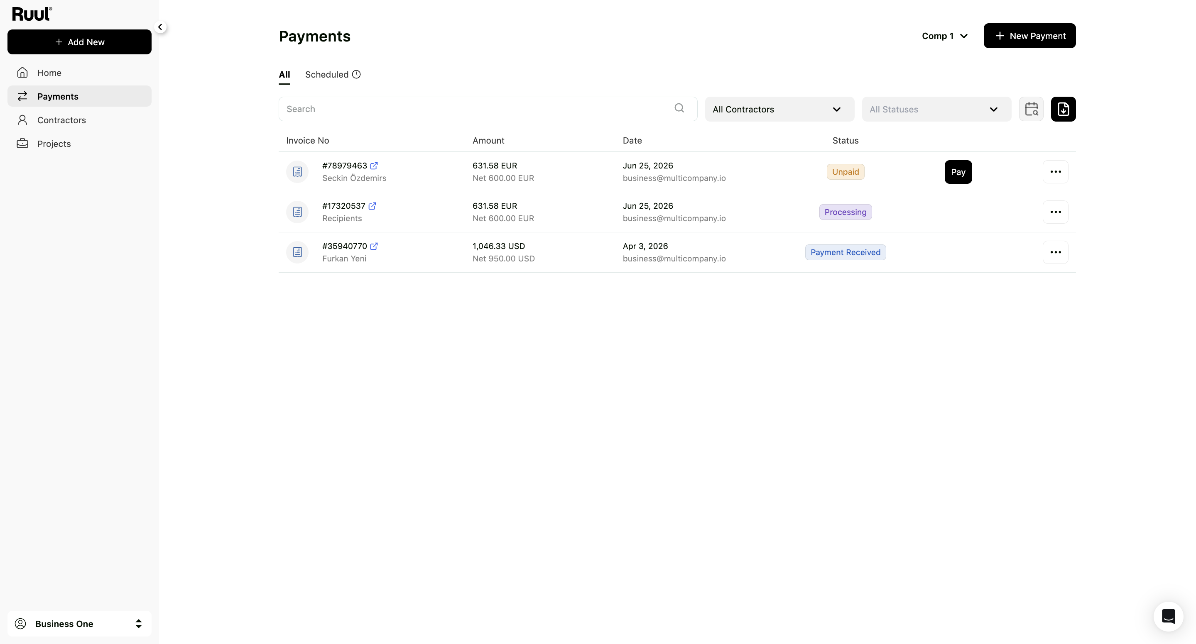Image resolution: width=1196 pixels, height=644 pixels.
Task: Click the Invoice No column header
Action: [x=307, y=141]
